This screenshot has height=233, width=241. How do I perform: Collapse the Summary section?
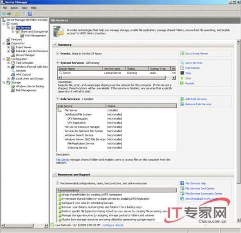tap(55, 45)
